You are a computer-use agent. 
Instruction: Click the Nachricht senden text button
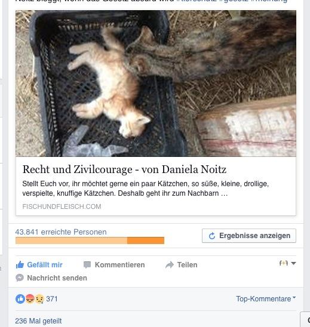[x=57, y=278]
